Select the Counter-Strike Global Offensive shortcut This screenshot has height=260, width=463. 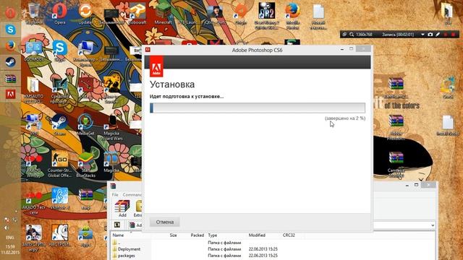(59, 164)
